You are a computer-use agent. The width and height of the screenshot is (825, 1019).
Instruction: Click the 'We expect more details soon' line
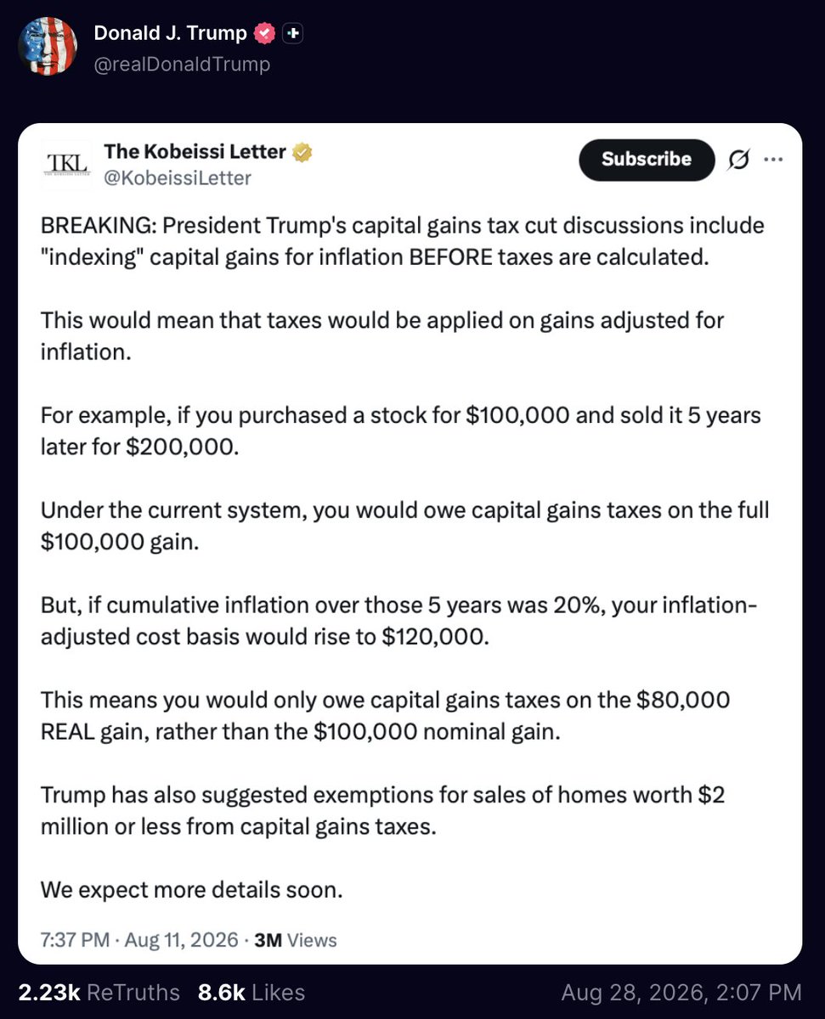point(191,891)
